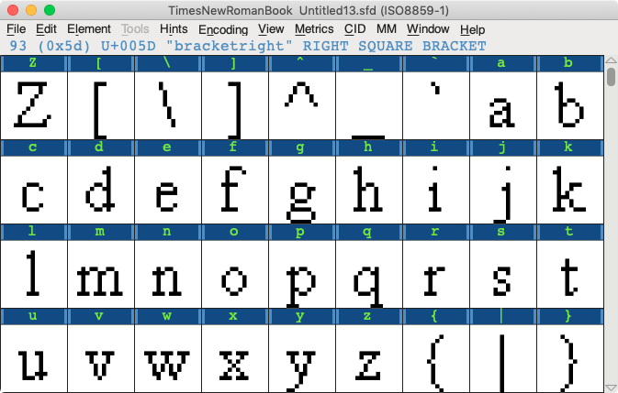Select the circumflex ^ glyph cell
The height and width of the screenshot is (393, 618).
(302, 105)
